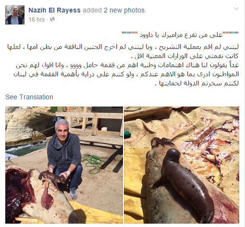The height and width of the screenshot is (227, 245).
Task: Open the 16 hrs timestamp link
Action: pos(37,20)
